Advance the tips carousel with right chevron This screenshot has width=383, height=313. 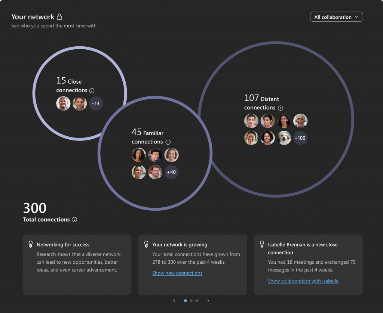tap(208, 300)
